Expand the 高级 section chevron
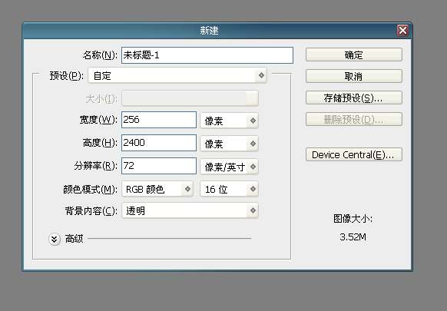The image size is (447, 311). coord(55,239)
